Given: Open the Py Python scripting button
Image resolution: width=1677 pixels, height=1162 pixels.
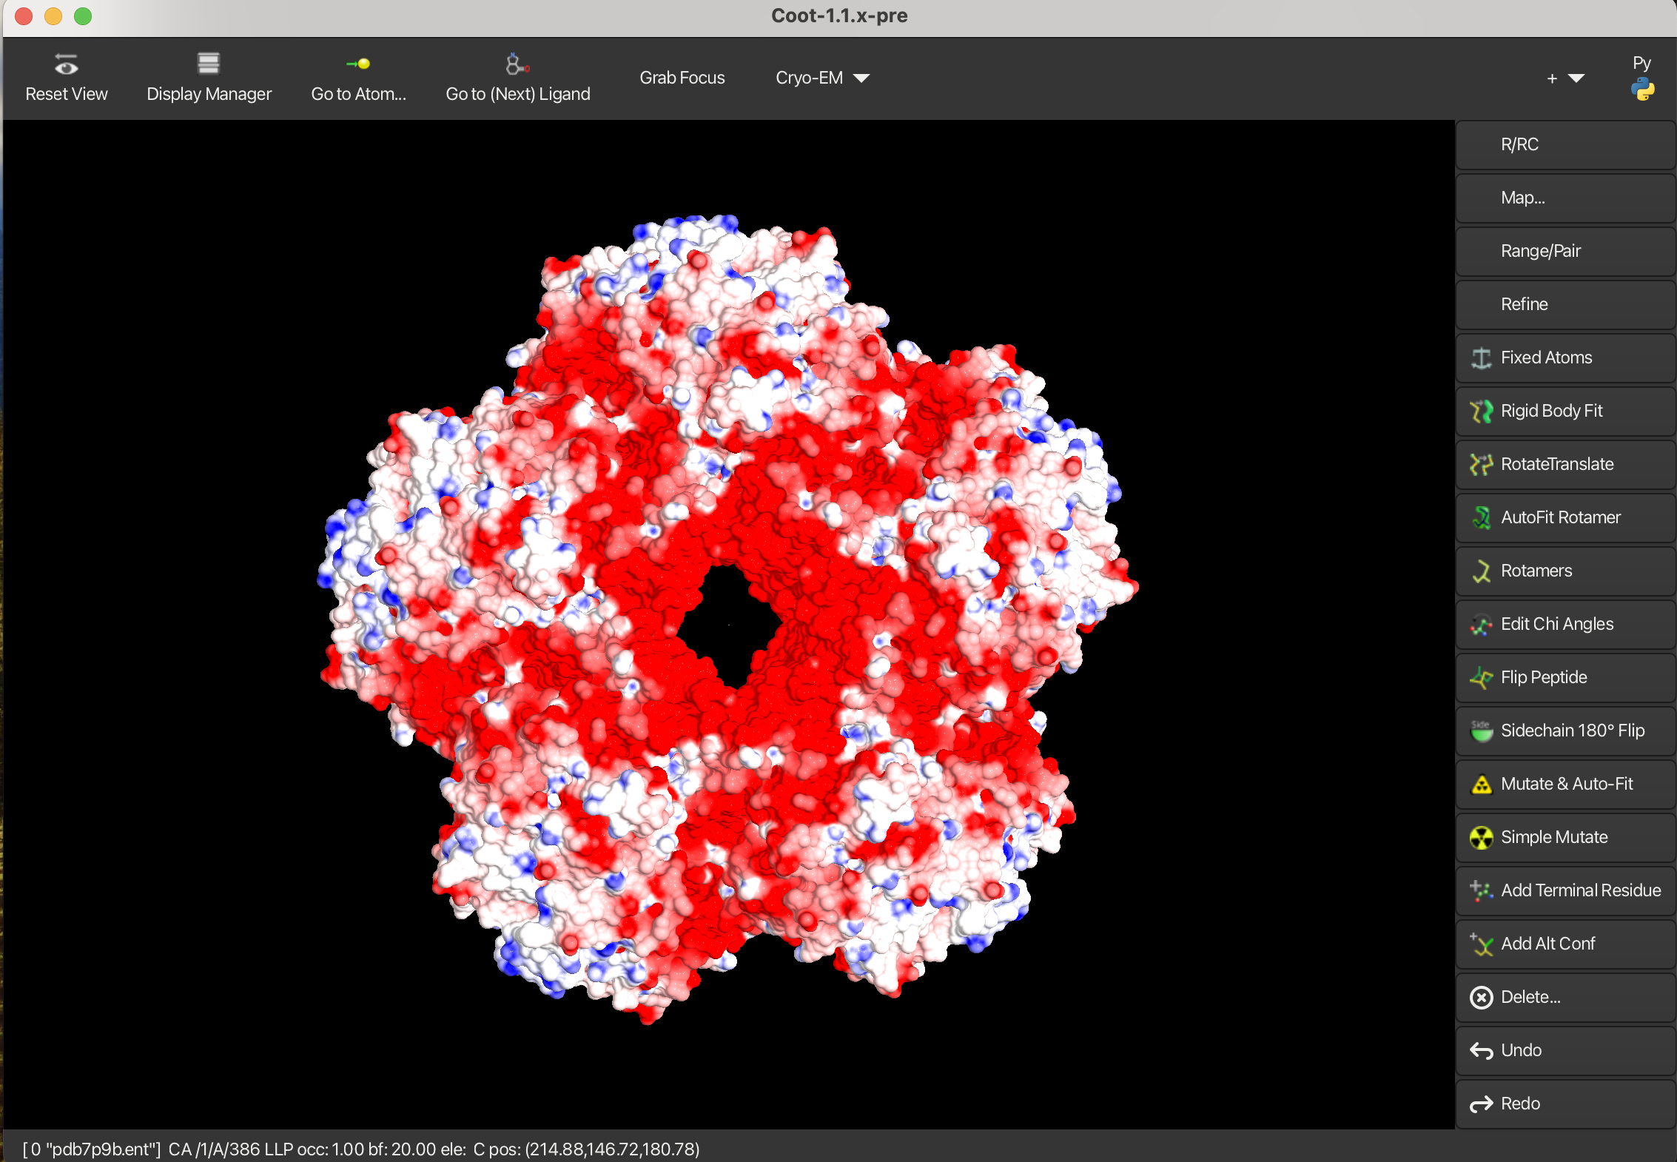Looking at the screenshot, I should 1641,78.
